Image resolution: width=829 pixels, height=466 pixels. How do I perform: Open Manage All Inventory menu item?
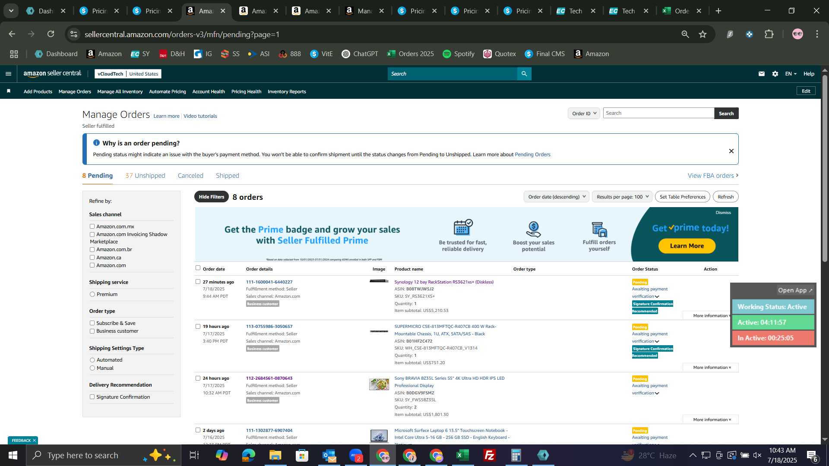[x=120, y=91]
